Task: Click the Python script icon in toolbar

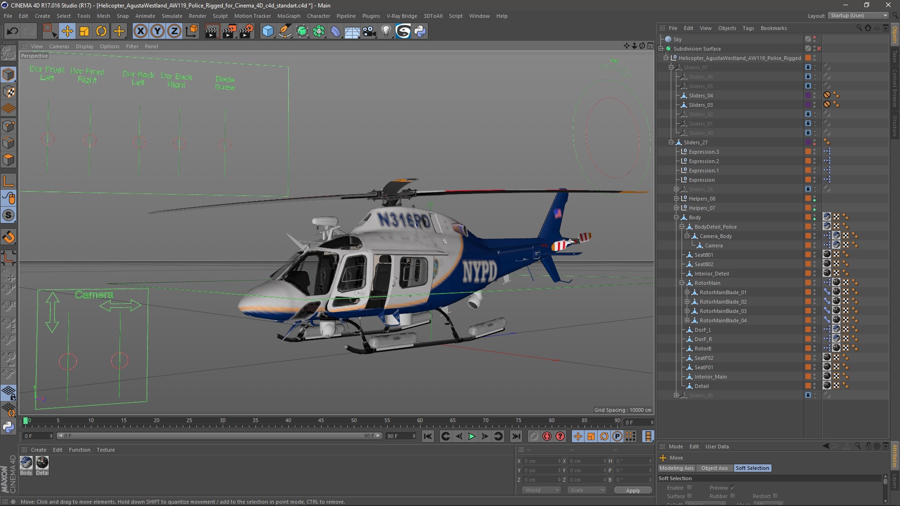Action: point(420,31)
